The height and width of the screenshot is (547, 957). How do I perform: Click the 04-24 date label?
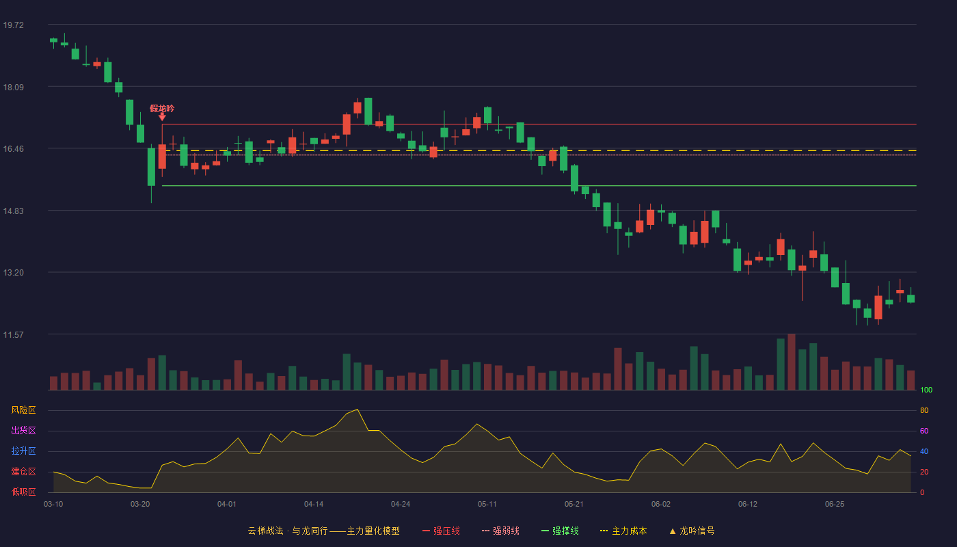point(401,504)
